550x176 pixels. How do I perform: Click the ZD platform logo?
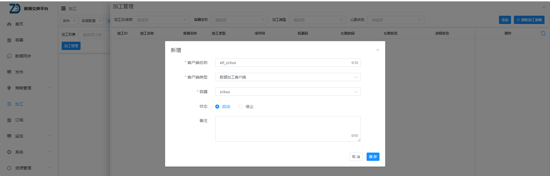tap(15, 9)
